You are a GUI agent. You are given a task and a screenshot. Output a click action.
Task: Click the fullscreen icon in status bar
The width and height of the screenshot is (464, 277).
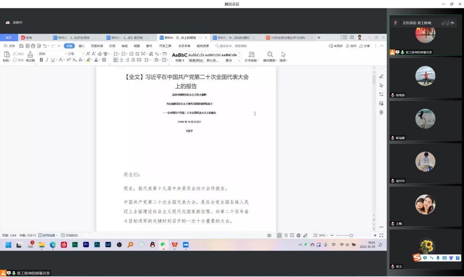(x=382, y=235)
